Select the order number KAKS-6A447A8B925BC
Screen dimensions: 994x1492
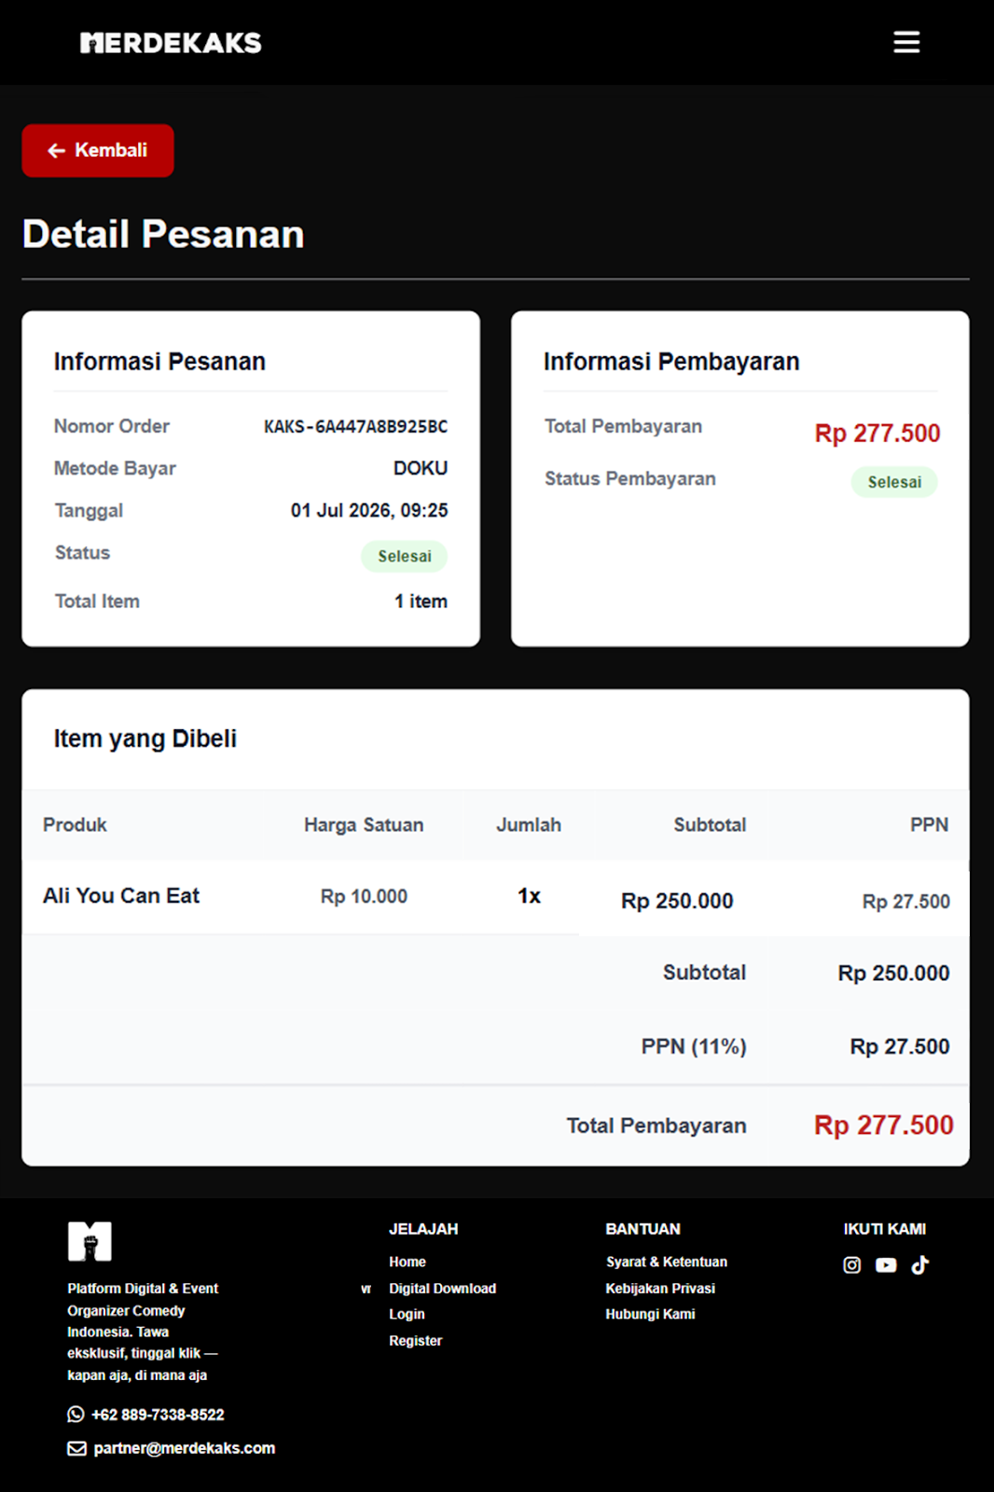pos(355,426)
